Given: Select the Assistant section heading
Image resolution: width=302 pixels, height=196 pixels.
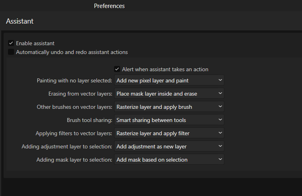Looking at the screenshot, I should (20, 21).
